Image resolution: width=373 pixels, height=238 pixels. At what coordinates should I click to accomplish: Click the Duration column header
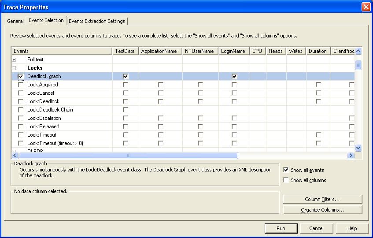click(318, 51)
